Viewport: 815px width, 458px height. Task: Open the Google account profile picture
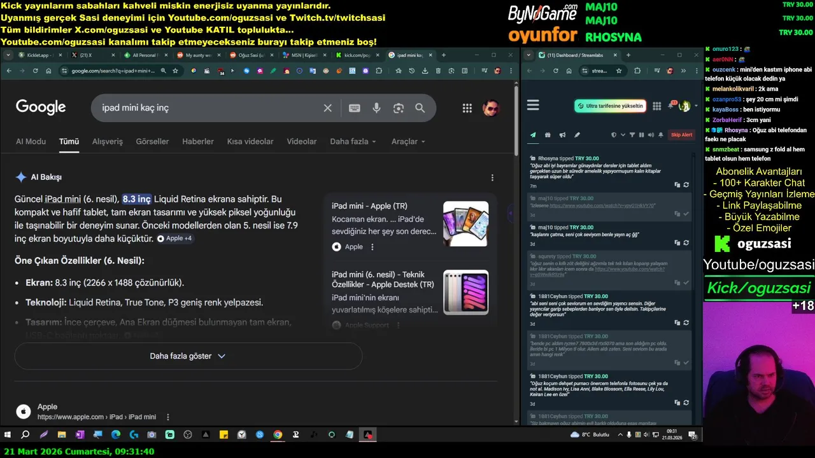coord(490,108)
